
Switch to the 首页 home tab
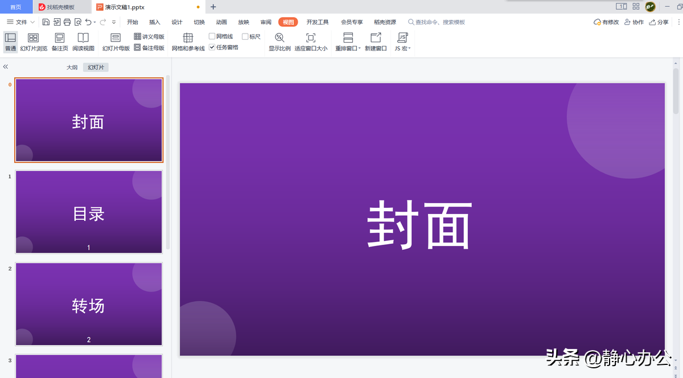tap(16, 7)
